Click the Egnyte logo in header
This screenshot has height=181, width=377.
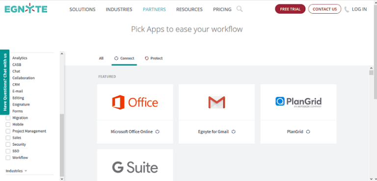pos(26,8)
